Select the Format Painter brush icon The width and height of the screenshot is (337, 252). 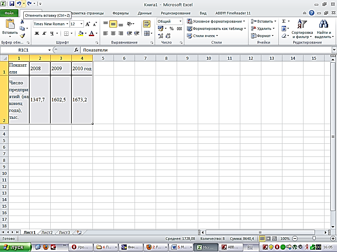tap(22, 36)
